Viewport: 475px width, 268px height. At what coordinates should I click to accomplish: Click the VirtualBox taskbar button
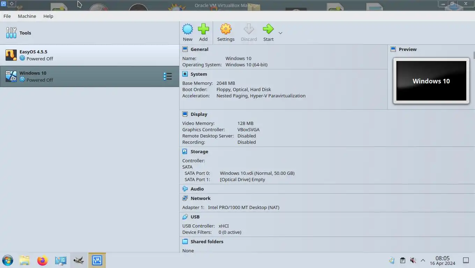coord(97,260)
